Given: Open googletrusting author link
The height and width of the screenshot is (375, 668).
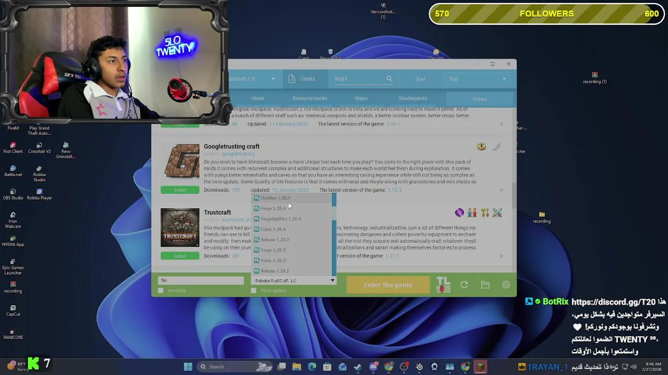Looking at the screenshot, I should (x=238, y=154).
